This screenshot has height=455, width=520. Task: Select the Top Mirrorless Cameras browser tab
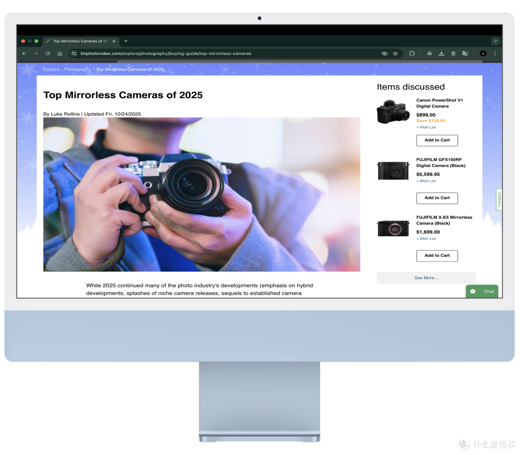(80, 41)
